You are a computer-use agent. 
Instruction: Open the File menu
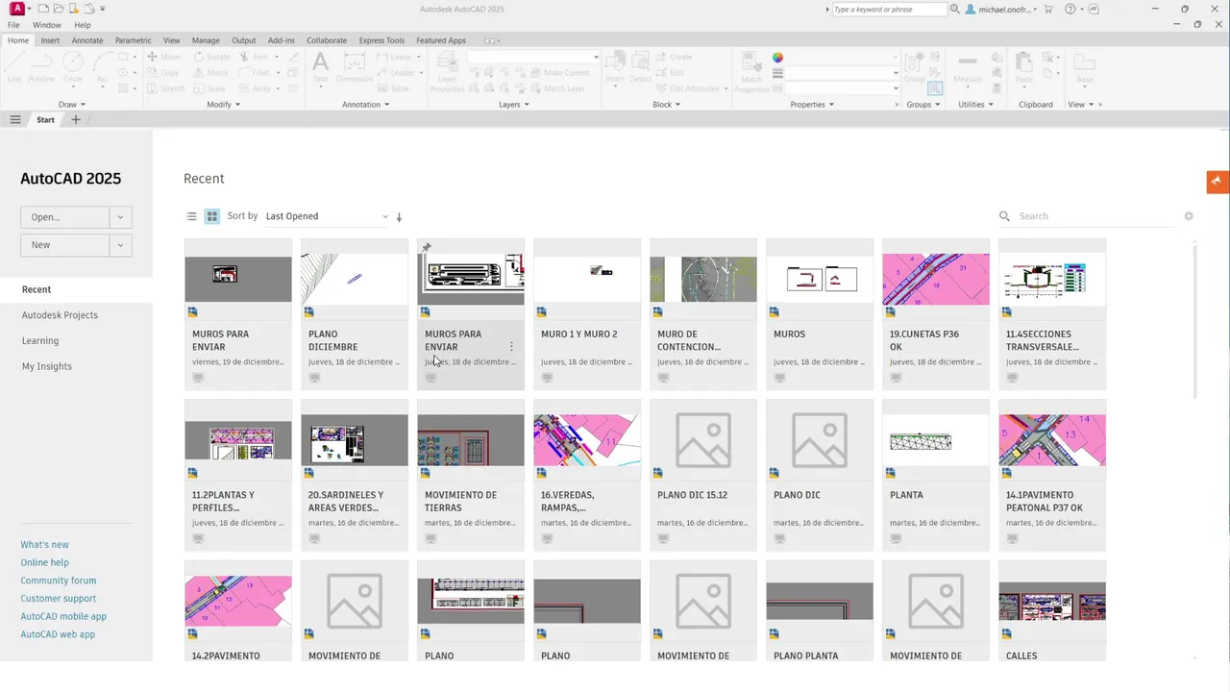[x=13, y=25]
